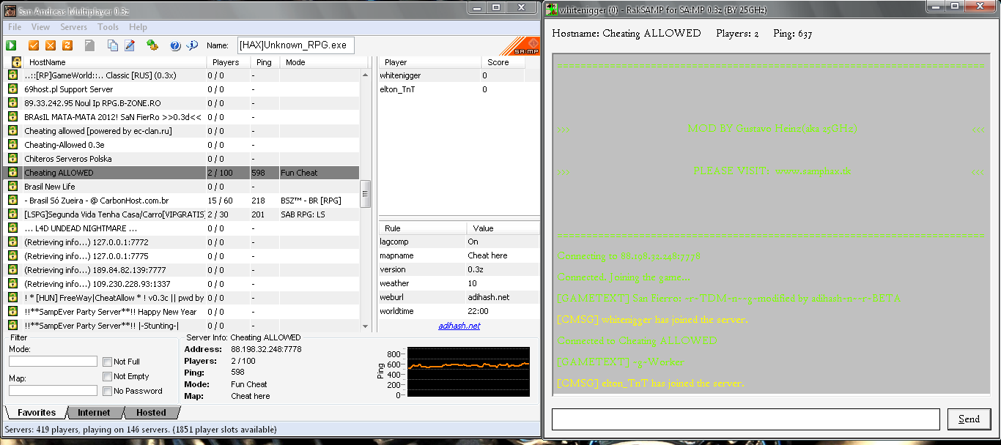Switch to the Hosted tab
This screenshot has height=445, width=1001.
click(151, 413)
